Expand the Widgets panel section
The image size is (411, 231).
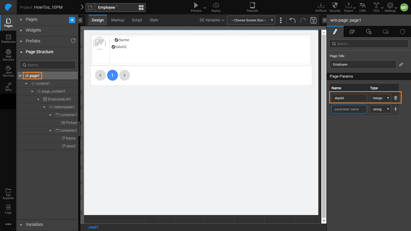[34, 30]
